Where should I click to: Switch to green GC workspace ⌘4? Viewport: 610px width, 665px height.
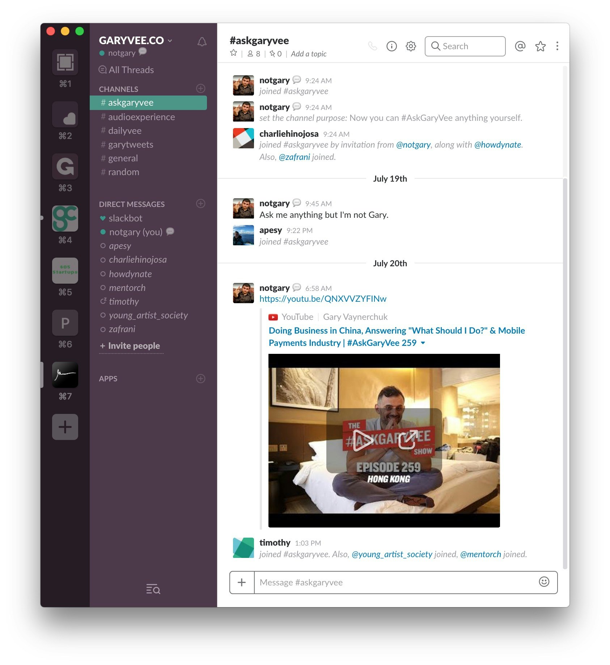pyautogui.click(x=65, y=219)
